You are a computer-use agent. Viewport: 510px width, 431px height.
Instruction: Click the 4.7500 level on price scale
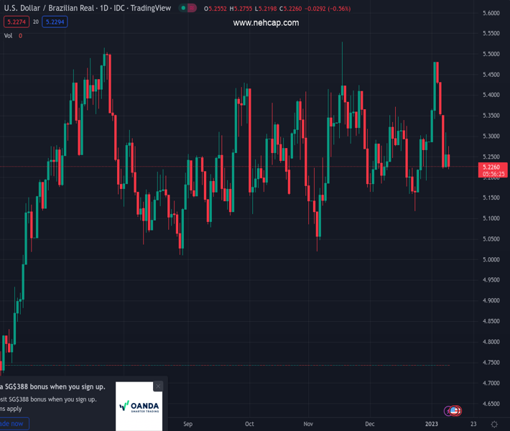coord(491,363)
